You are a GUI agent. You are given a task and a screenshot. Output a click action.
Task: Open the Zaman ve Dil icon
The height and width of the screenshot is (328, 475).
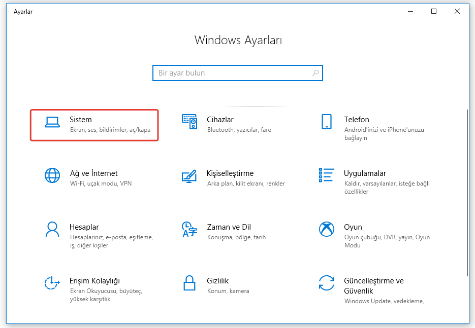click(x=189, y=229)
